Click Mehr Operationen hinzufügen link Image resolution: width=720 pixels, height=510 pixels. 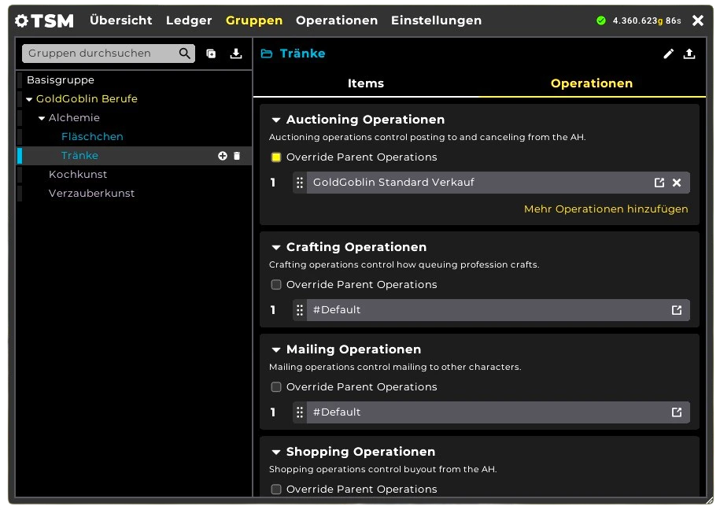[x=606, y=209]
